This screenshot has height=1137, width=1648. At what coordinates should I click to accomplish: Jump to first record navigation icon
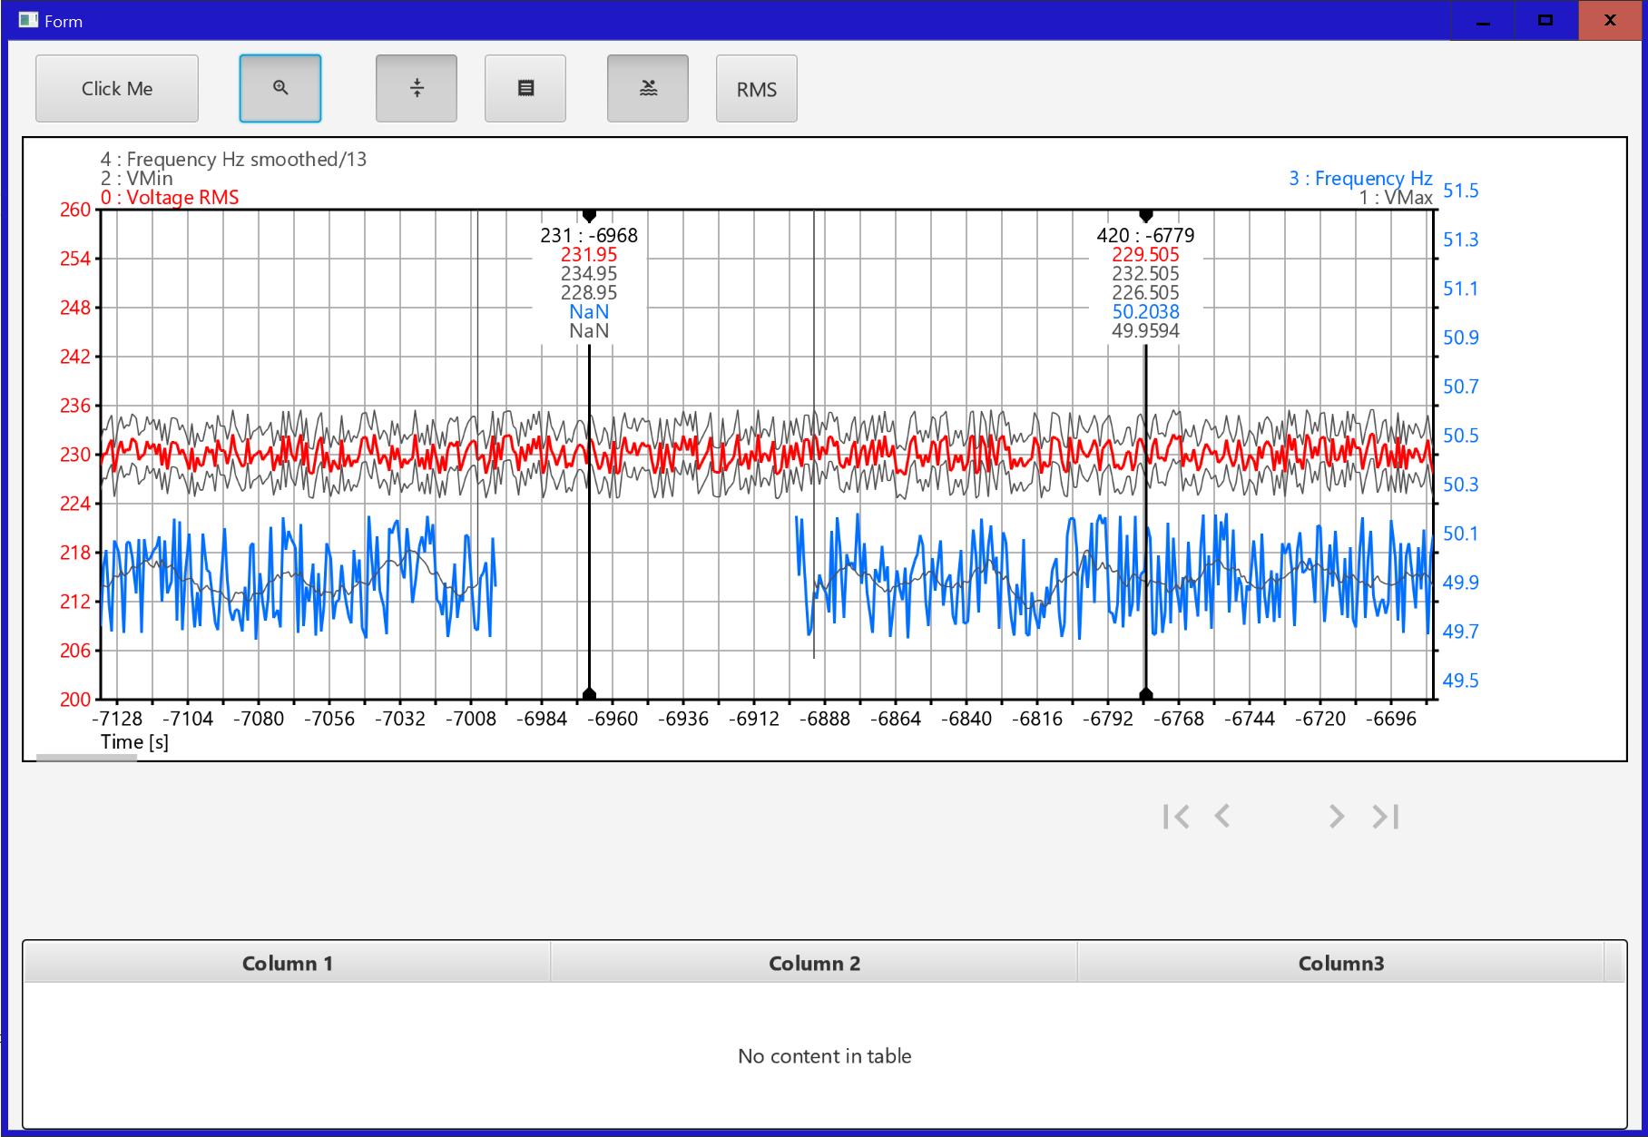(1176, 816)
